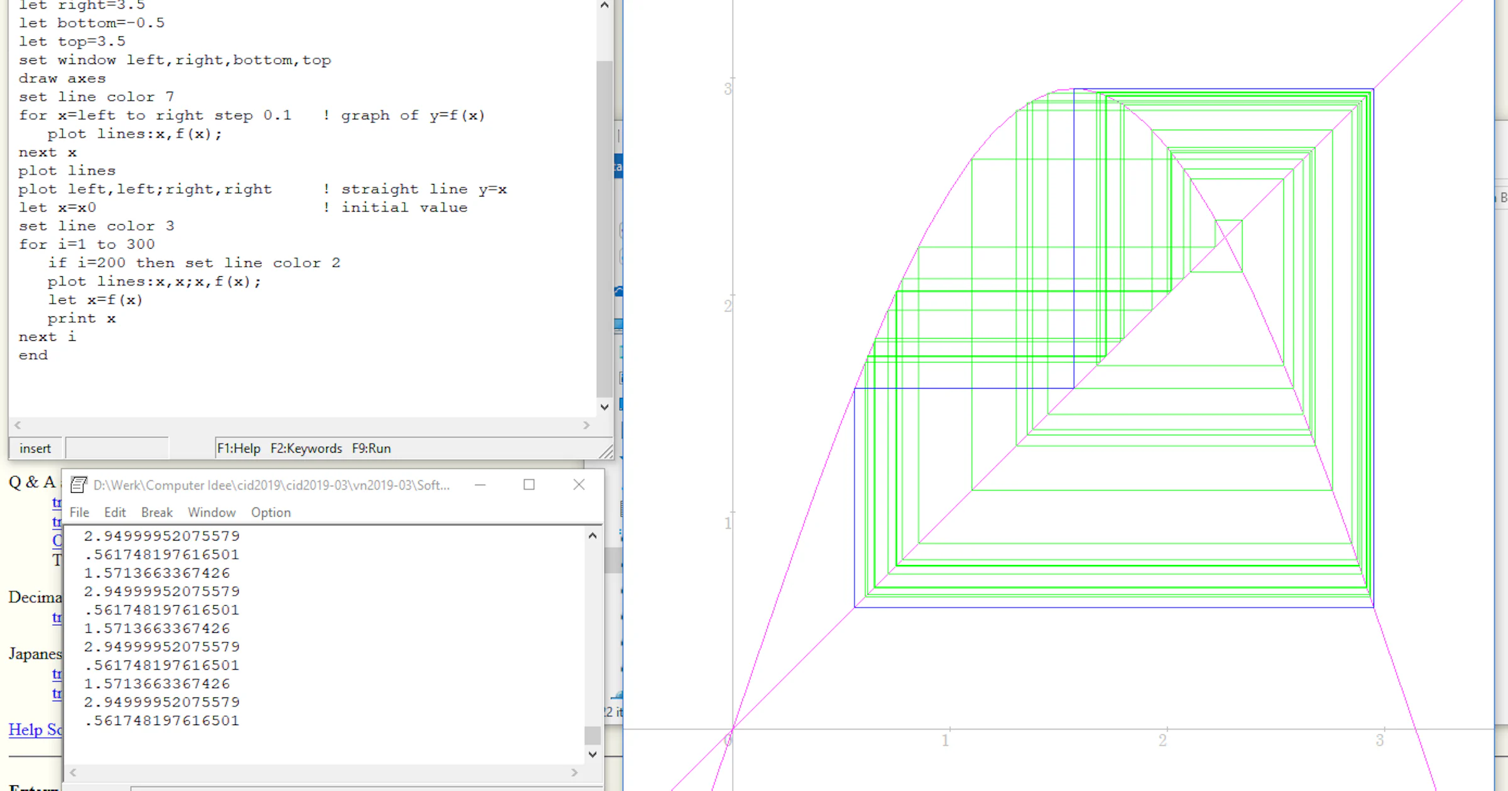
Task: Open the Window menu
Action: [212, 512]
